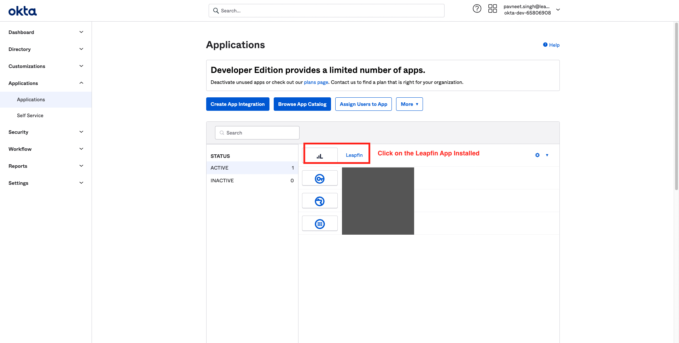
Task: Click Create App Integration button
Action: [x=238, y=104]
